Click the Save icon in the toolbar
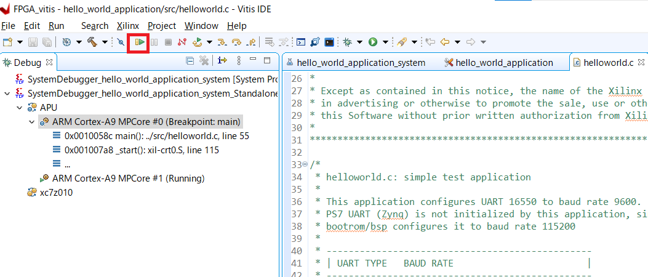 coord(33,42)
